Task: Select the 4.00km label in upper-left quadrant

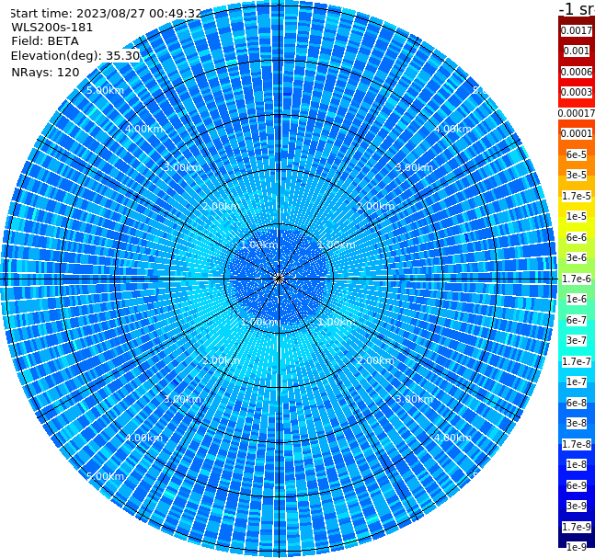Action: (143, 129)
